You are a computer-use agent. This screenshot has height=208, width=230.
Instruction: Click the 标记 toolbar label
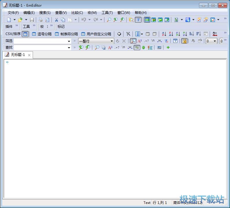coord(61,27)
